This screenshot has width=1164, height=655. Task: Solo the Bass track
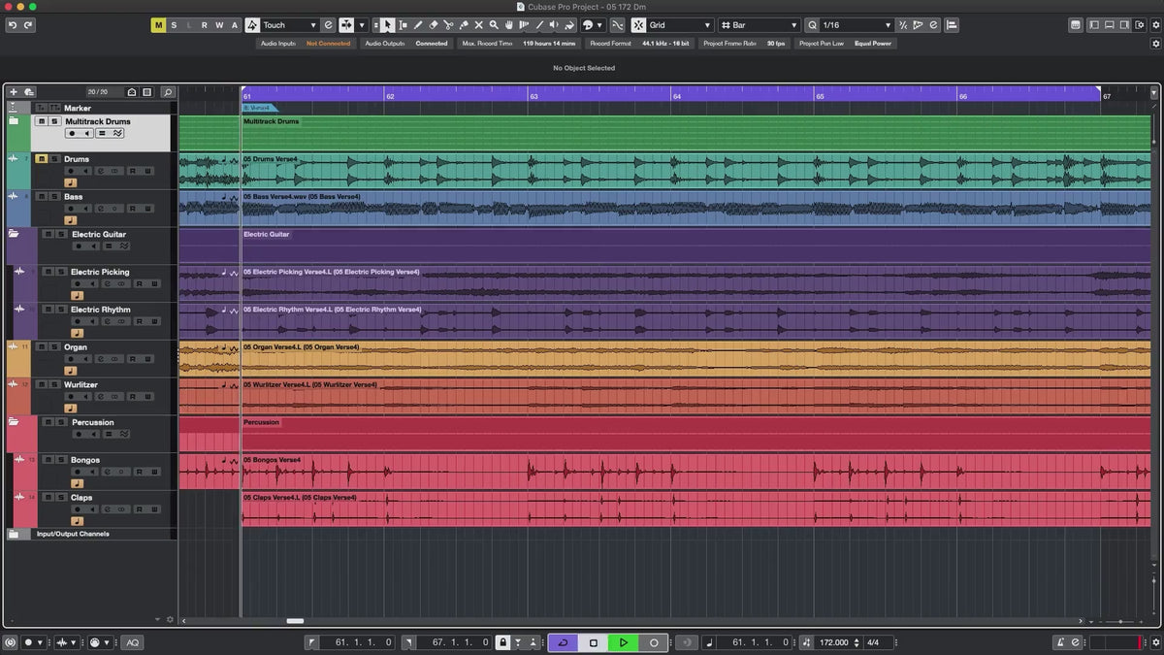(x=54, y=197)
